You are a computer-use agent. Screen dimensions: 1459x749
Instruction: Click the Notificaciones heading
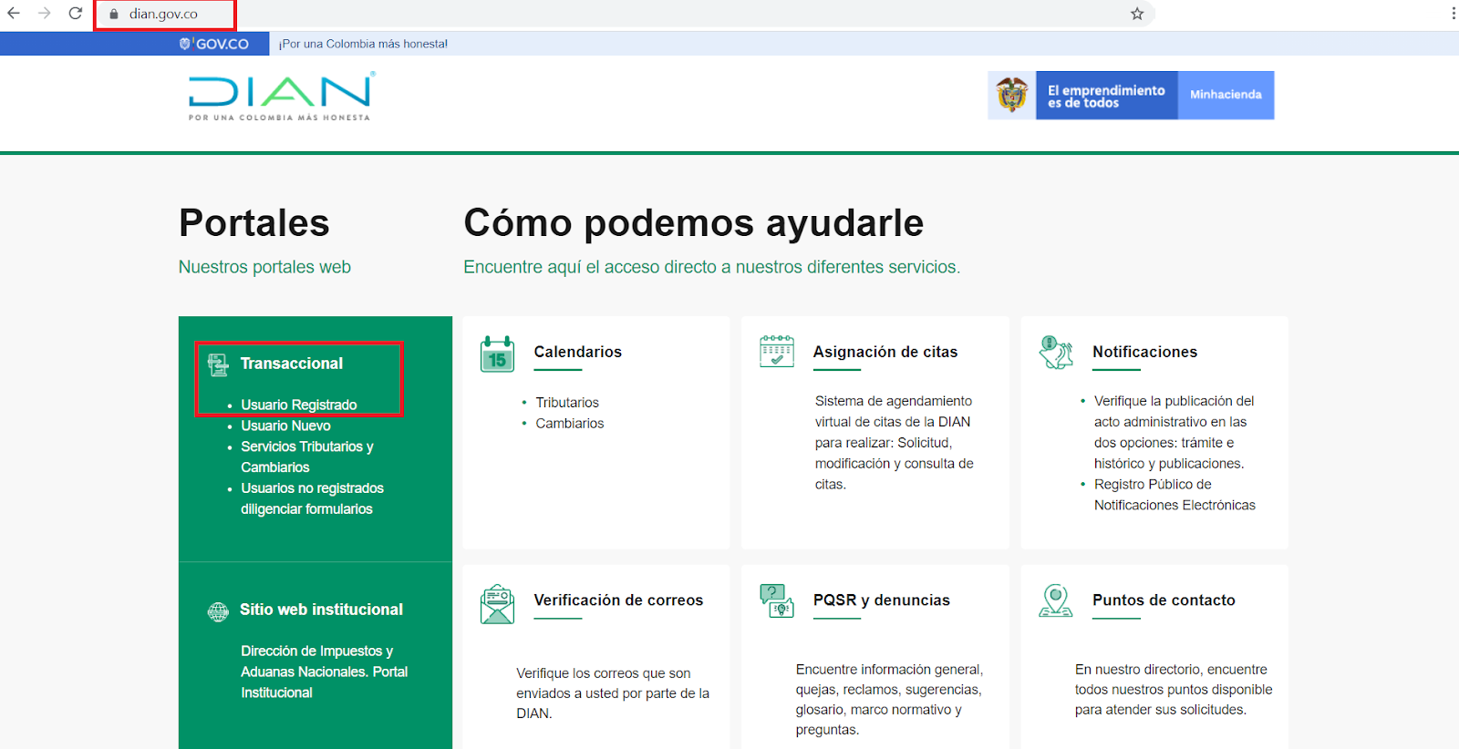click(1145, 352)
